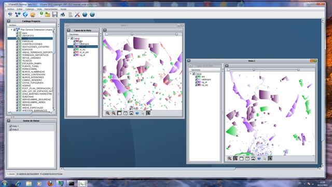332x187 pixels.
Task: Click the orange catalog icon in main toolbar
Action: pyautogui.click(x=33, y=15)
